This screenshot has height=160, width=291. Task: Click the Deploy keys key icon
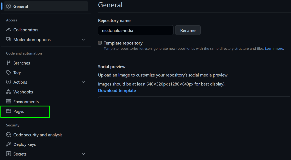(8, 144)
